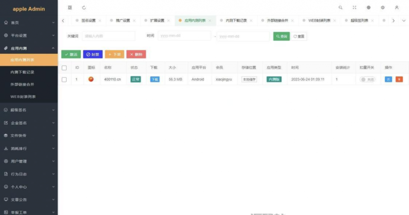Click the blue 封禁 button
This screenshot has width=409, height=215.
point(93,54)
